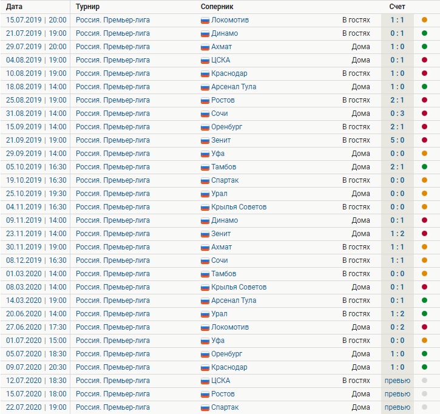The height and width of the screenshot is (414, 440).
Task: Click the flag icon beside Зенит on 23.11.2019
Action: [205, 234]
